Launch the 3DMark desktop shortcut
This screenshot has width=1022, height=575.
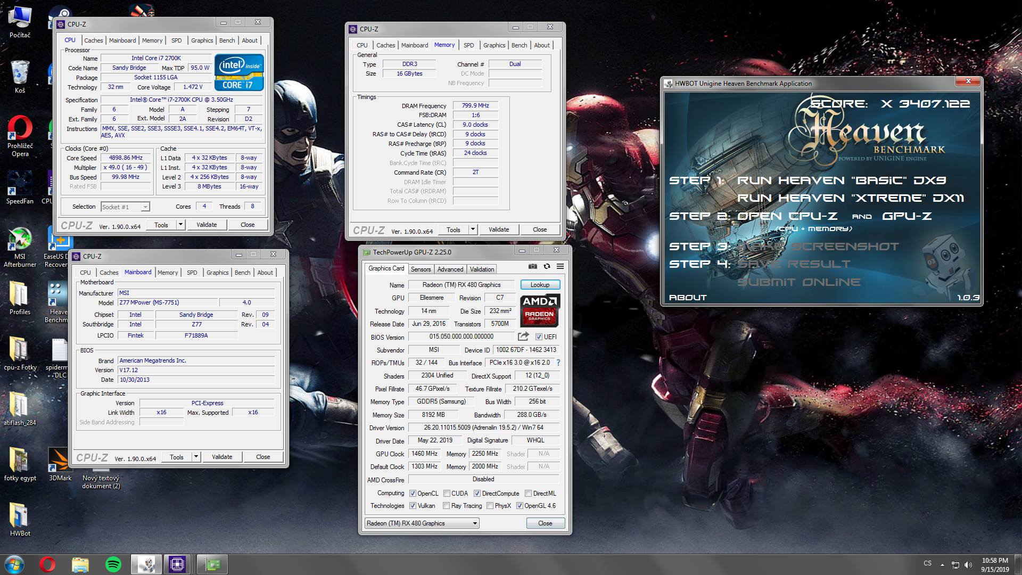click(60, 464)
